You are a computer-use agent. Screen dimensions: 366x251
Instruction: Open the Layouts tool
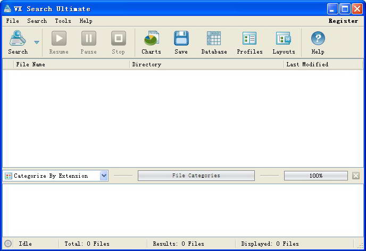[284, 42]
